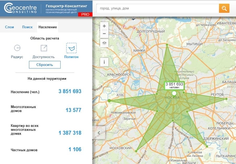
Task: Click the Geocentre Consulting logo
Action: click(x=20, y=8)
